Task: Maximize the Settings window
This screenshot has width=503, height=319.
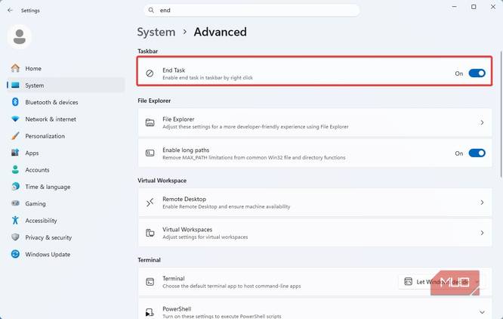Action: click(x=474, y=7)
